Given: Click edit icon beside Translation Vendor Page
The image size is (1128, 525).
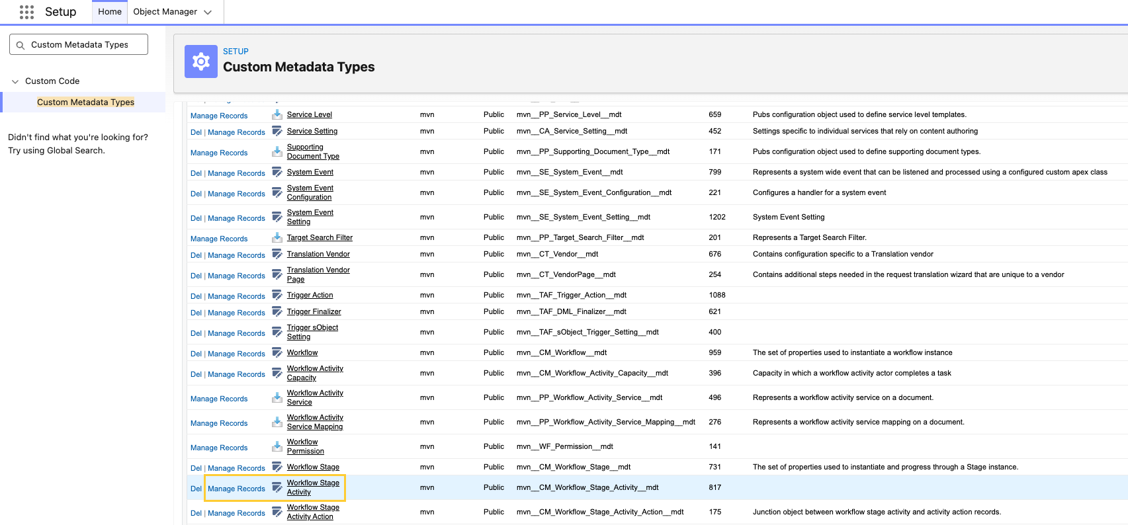Looking at the screenshot, I should coord(277,274).
